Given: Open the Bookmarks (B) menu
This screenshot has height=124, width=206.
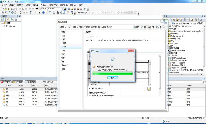Looking at the screenshot, I should click(28, 5).
